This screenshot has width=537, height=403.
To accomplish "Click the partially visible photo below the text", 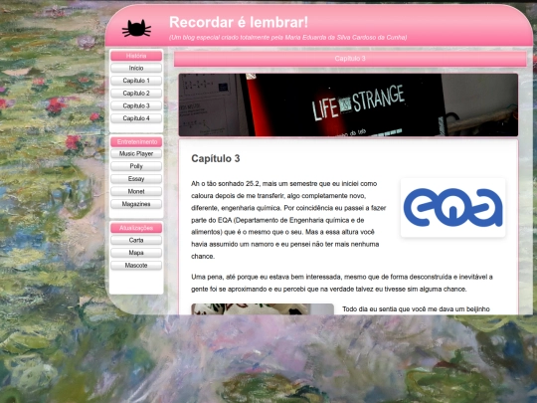I will coord(263,309).
